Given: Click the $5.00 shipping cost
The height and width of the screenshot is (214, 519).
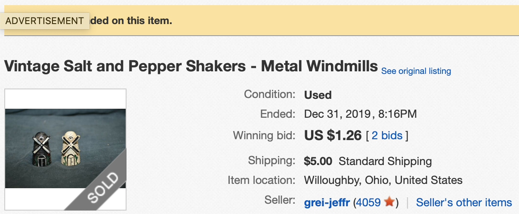Looking at the screenshot, I should point(318,161).
